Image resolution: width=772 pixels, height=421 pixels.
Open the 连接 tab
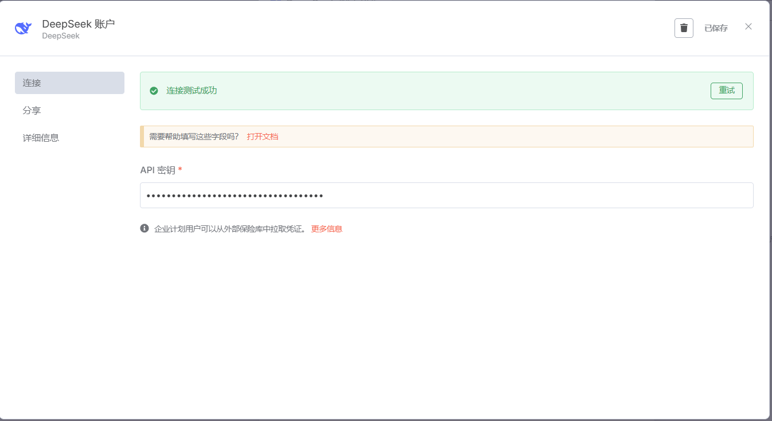(x=69, y=83)
